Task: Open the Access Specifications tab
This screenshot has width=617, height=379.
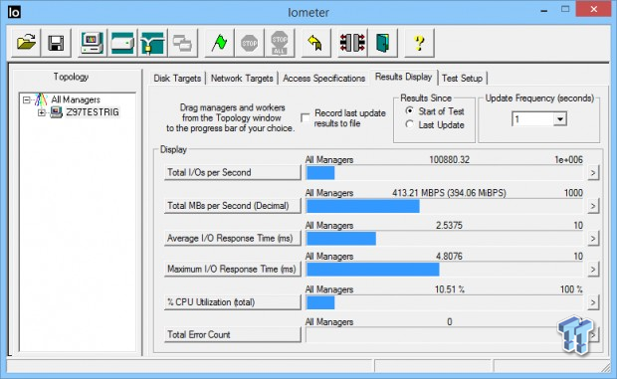Action: [x=323, y=79]
